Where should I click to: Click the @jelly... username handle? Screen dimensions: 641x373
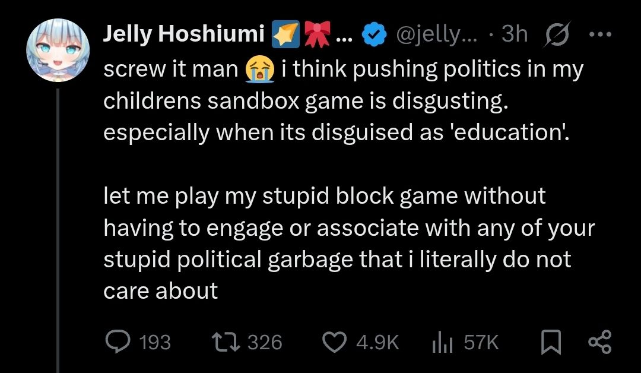click(x=437, y=35)
